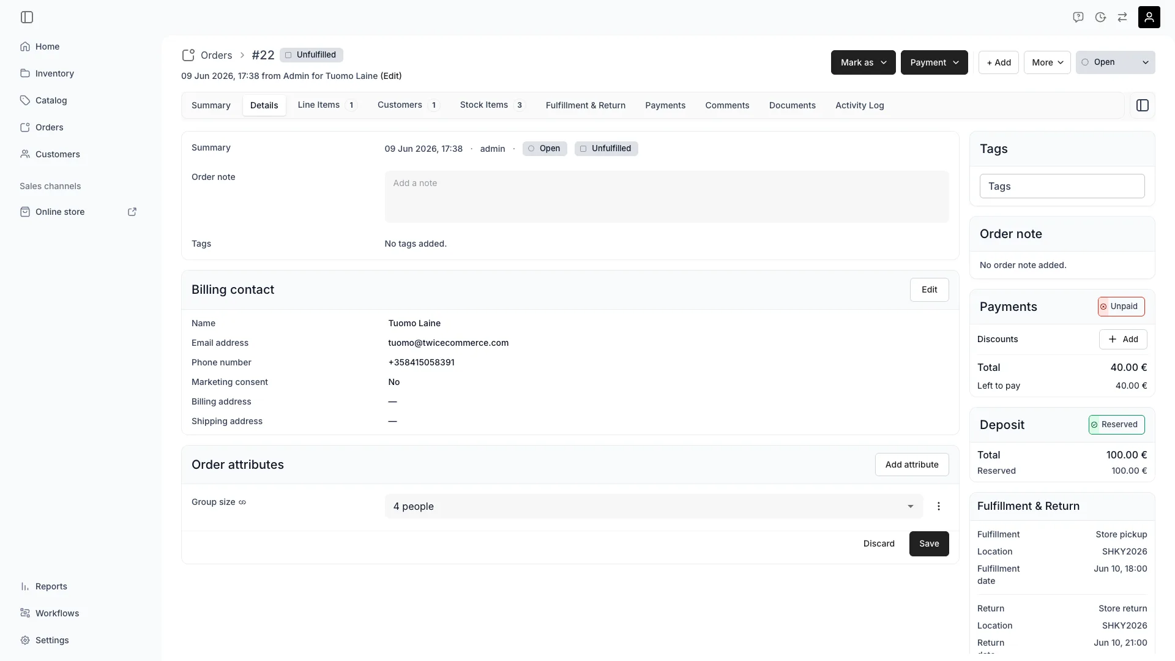Viewport: 1175px width, 661px height.
Task: Click the Order note text area
Action: [666, 196]
